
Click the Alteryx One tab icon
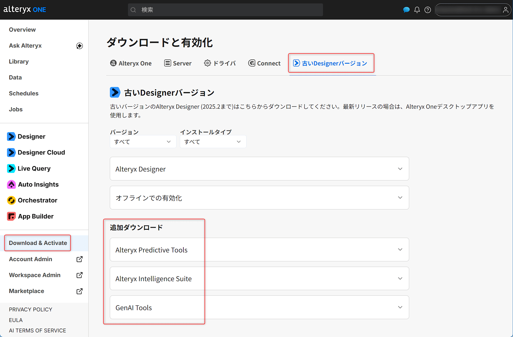[x=113, y=63]
